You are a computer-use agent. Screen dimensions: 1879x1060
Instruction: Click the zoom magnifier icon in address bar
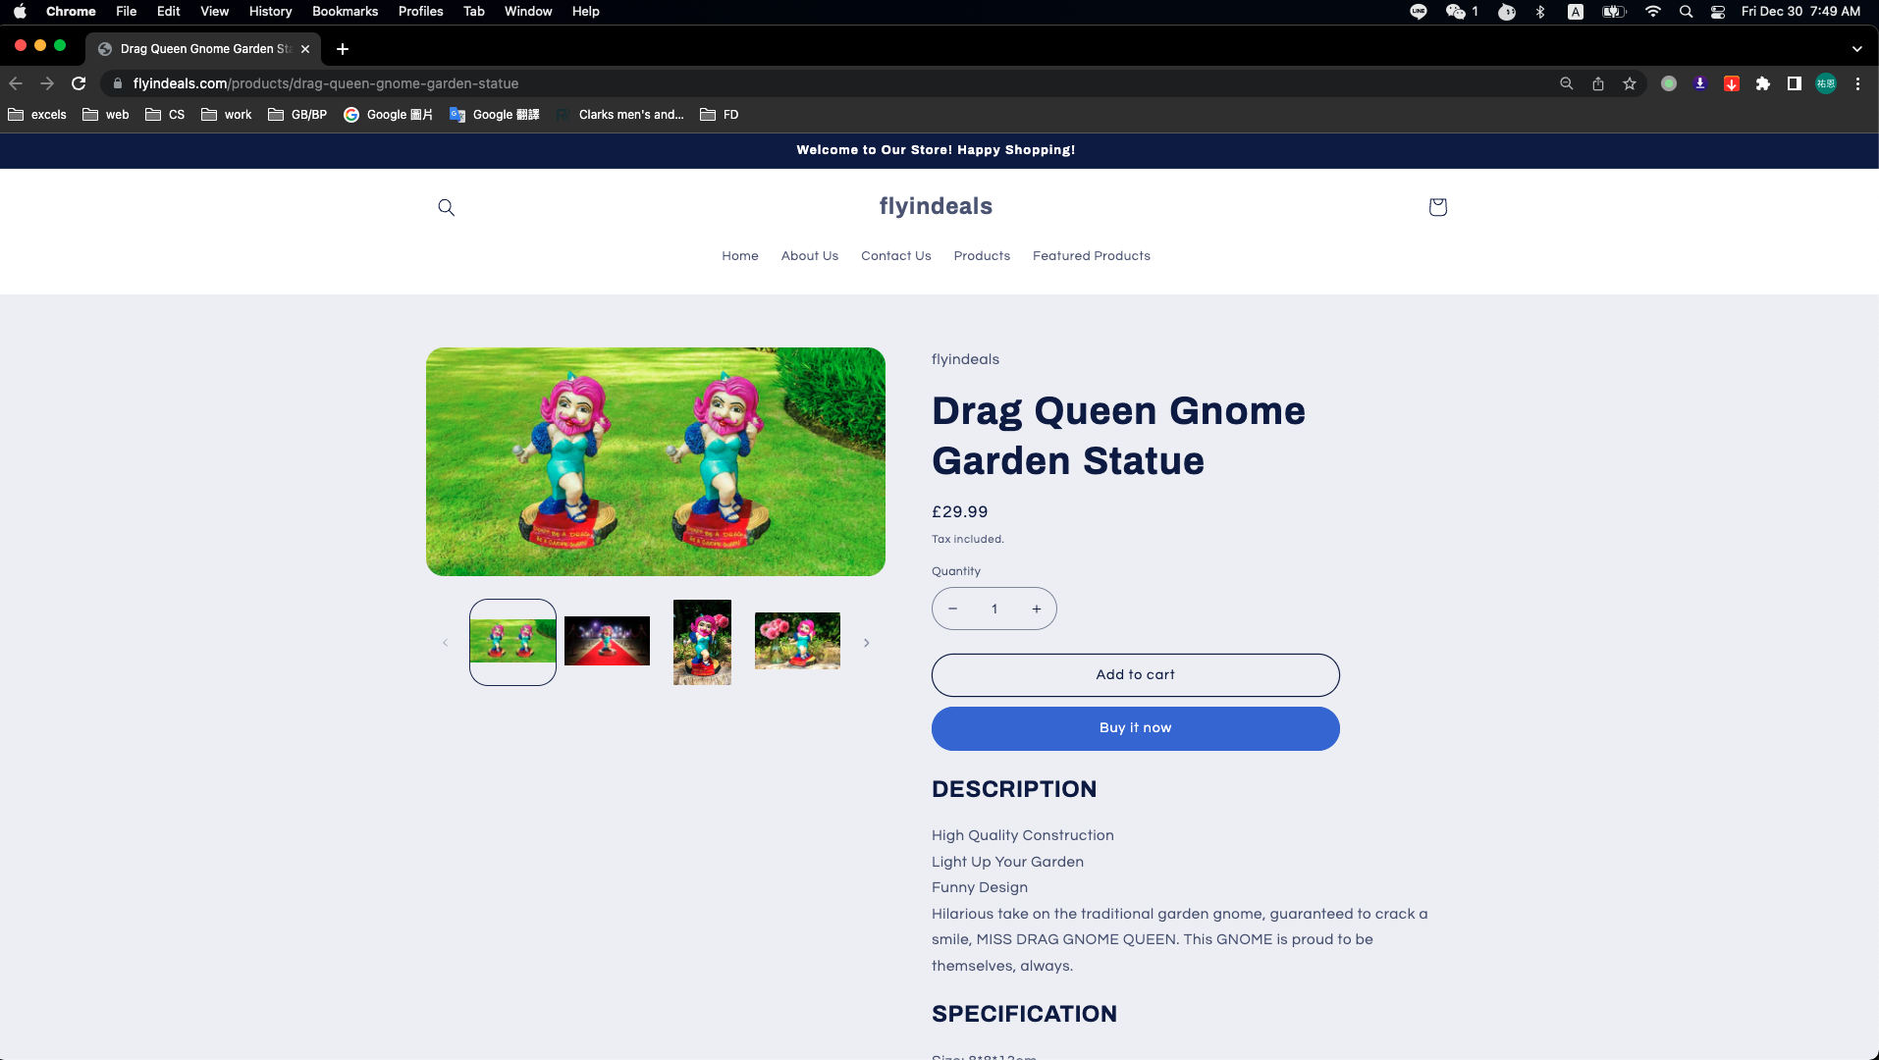click(1567, 83)
